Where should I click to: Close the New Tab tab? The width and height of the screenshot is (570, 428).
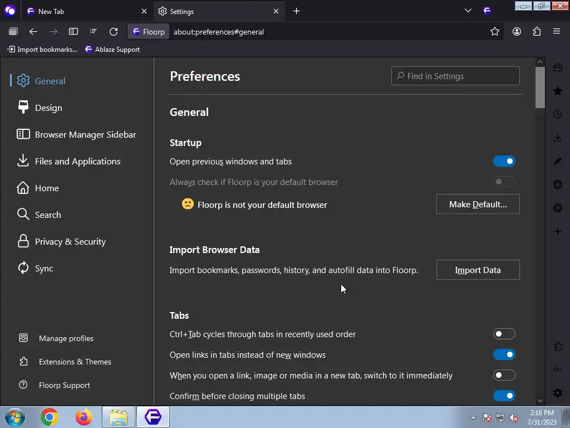(144, 11)
